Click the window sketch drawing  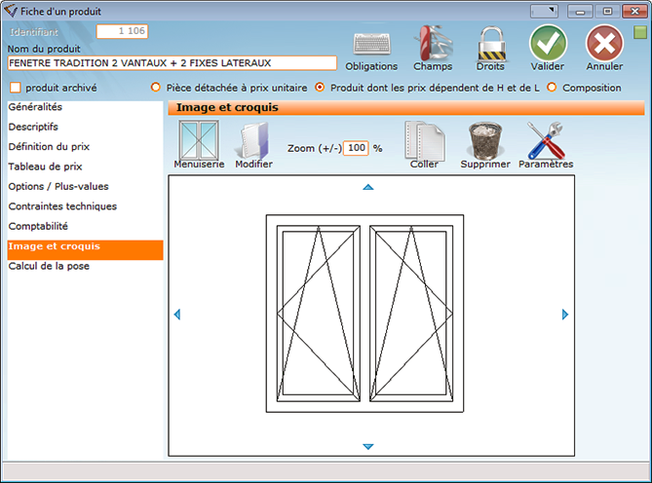coord(364,314)
